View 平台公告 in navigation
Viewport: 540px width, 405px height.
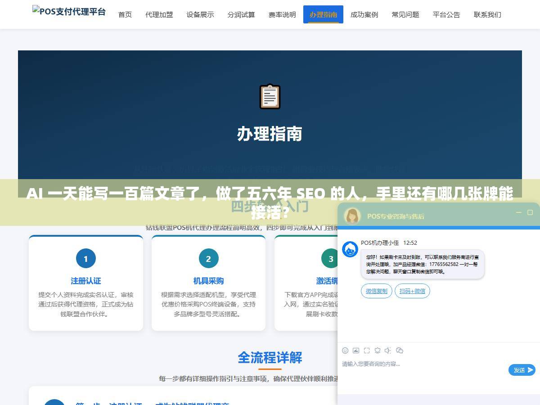tap(446, 14)
